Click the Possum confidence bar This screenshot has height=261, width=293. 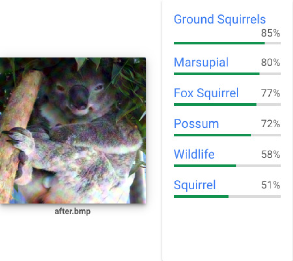[227, 135]
